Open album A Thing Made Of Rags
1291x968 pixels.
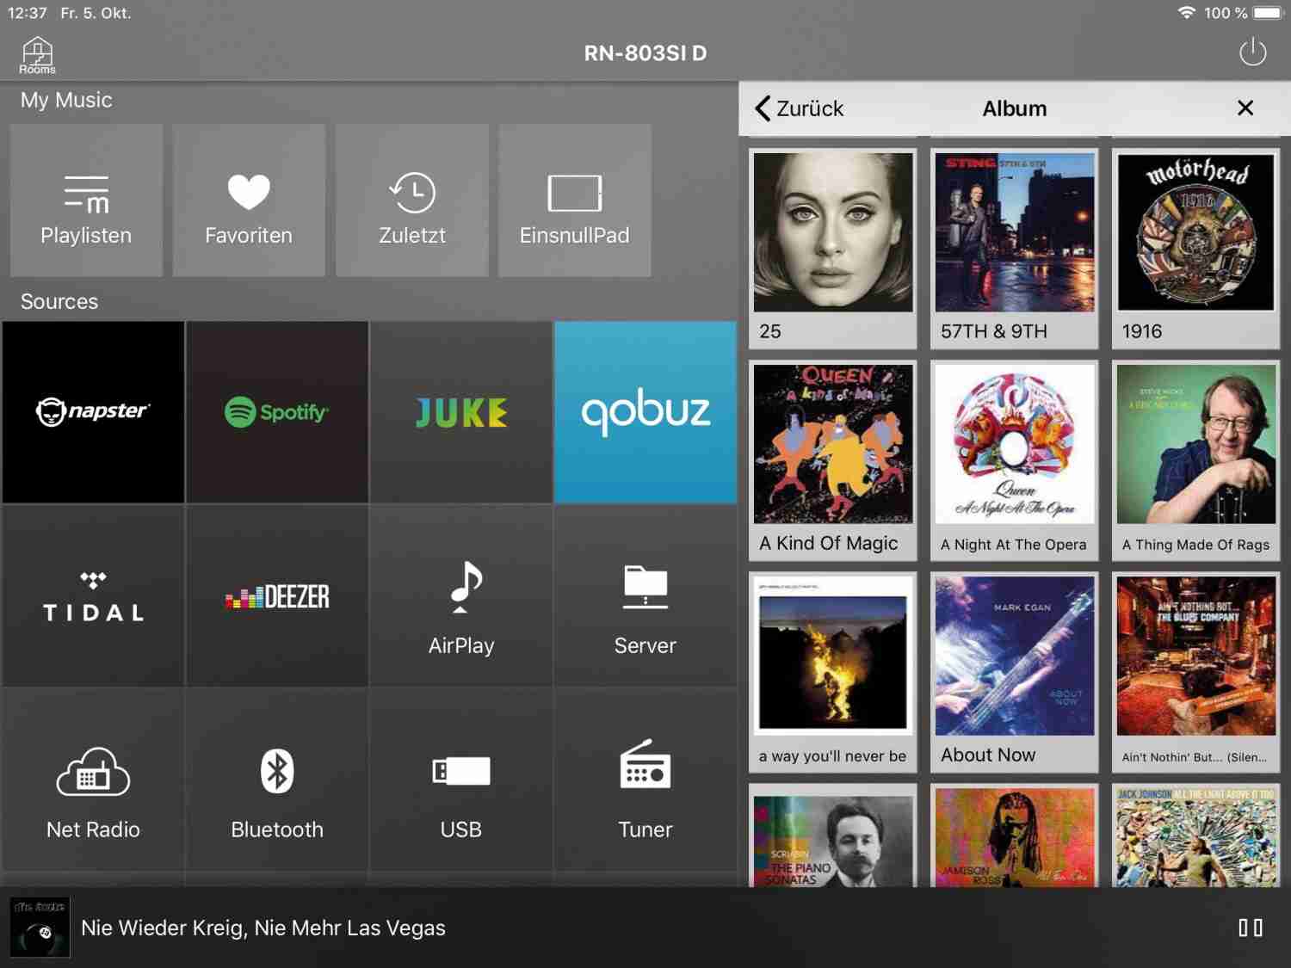(x=1196, y=460)
